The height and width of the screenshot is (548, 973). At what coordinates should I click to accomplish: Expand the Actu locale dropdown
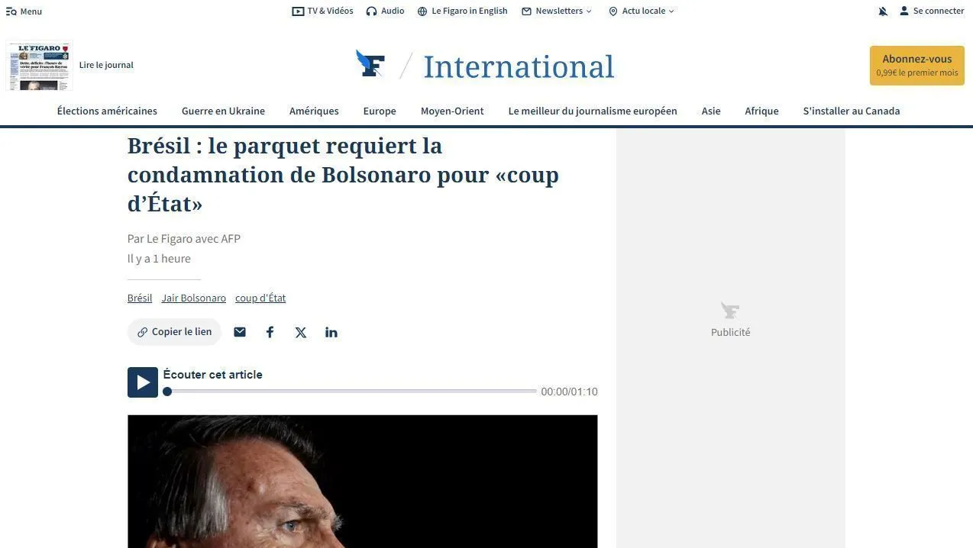pyautogui.click(x=642, y=11)
